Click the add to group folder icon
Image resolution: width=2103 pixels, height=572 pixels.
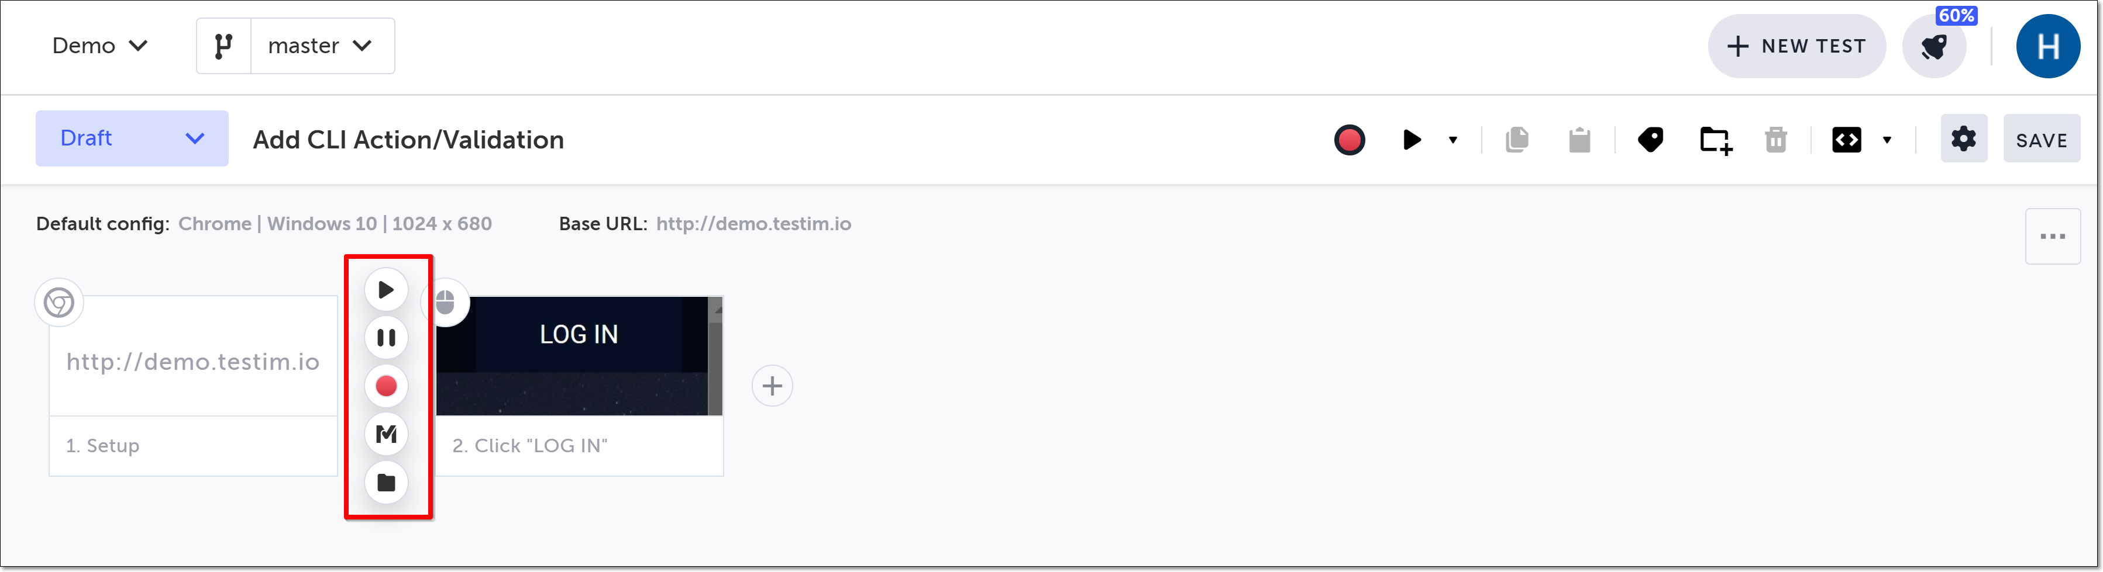1715,140
